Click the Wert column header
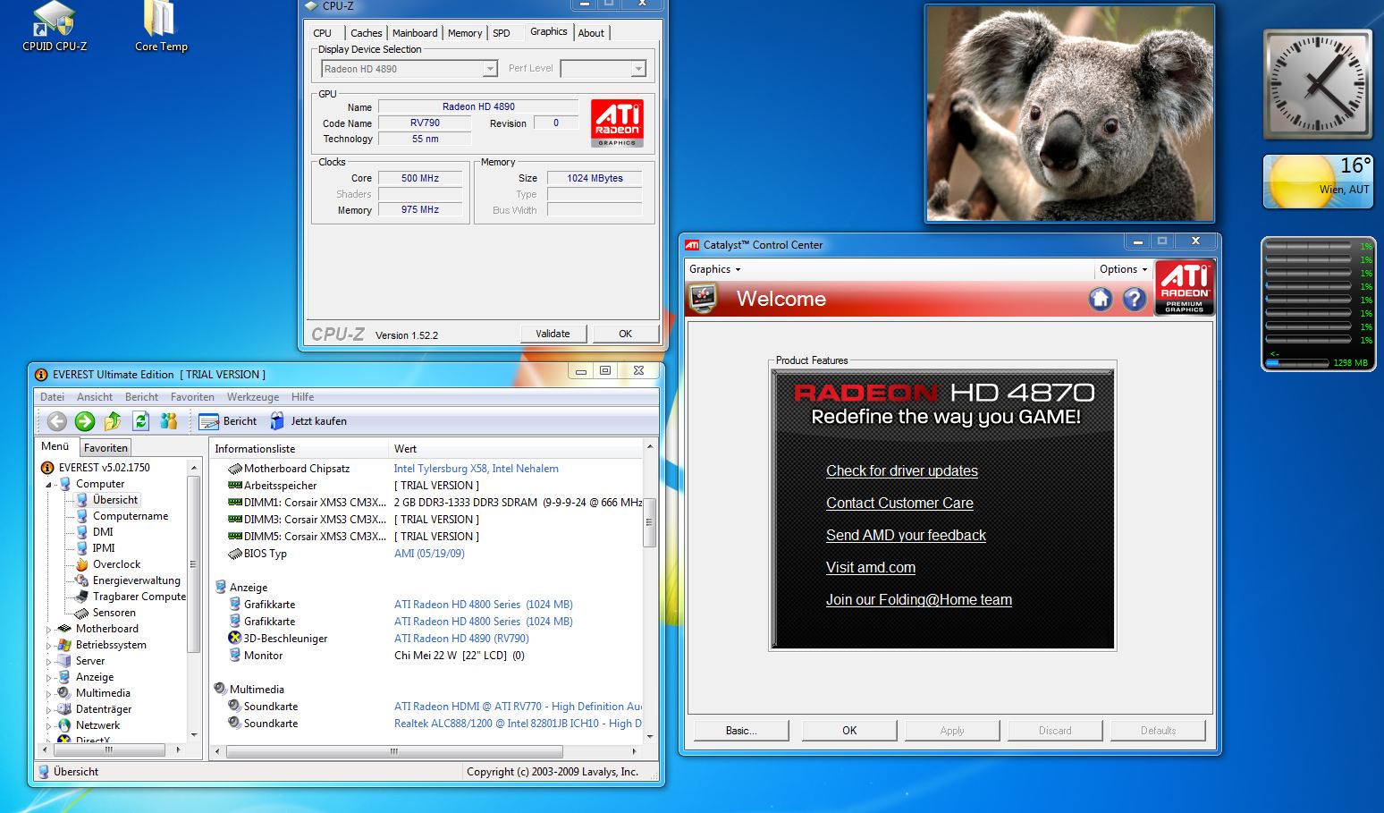 (x=516, y=449)
